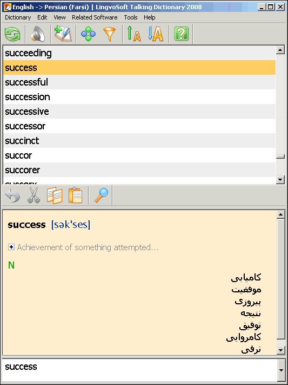Expand the 'Achievement of something attempted' definition
This screenshot has height=385, width=288.
click(11, 247)
